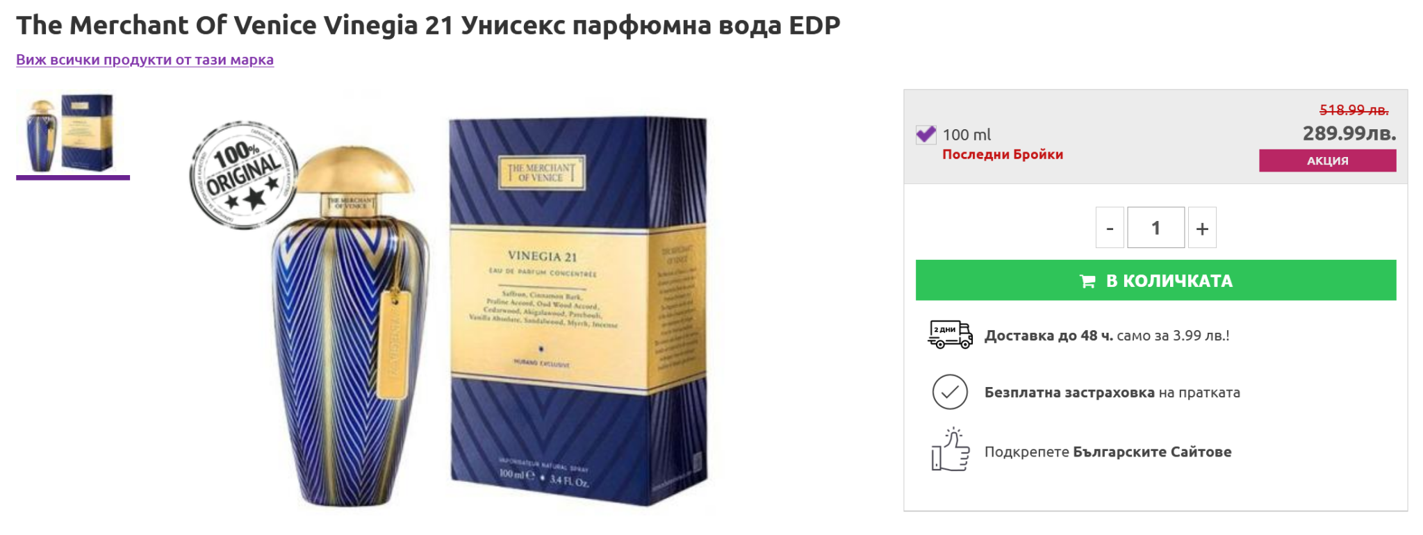
Task: Toggle the 100 ml size checkbox
Action: [x=926, y=134]
